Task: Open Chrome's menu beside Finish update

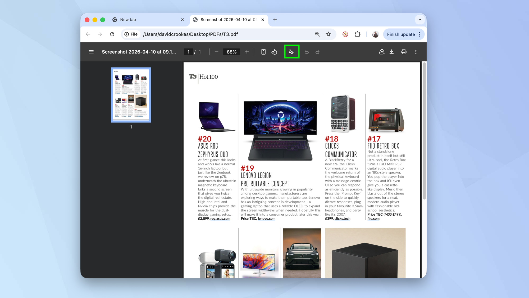Action: click(x=420, y=34)
